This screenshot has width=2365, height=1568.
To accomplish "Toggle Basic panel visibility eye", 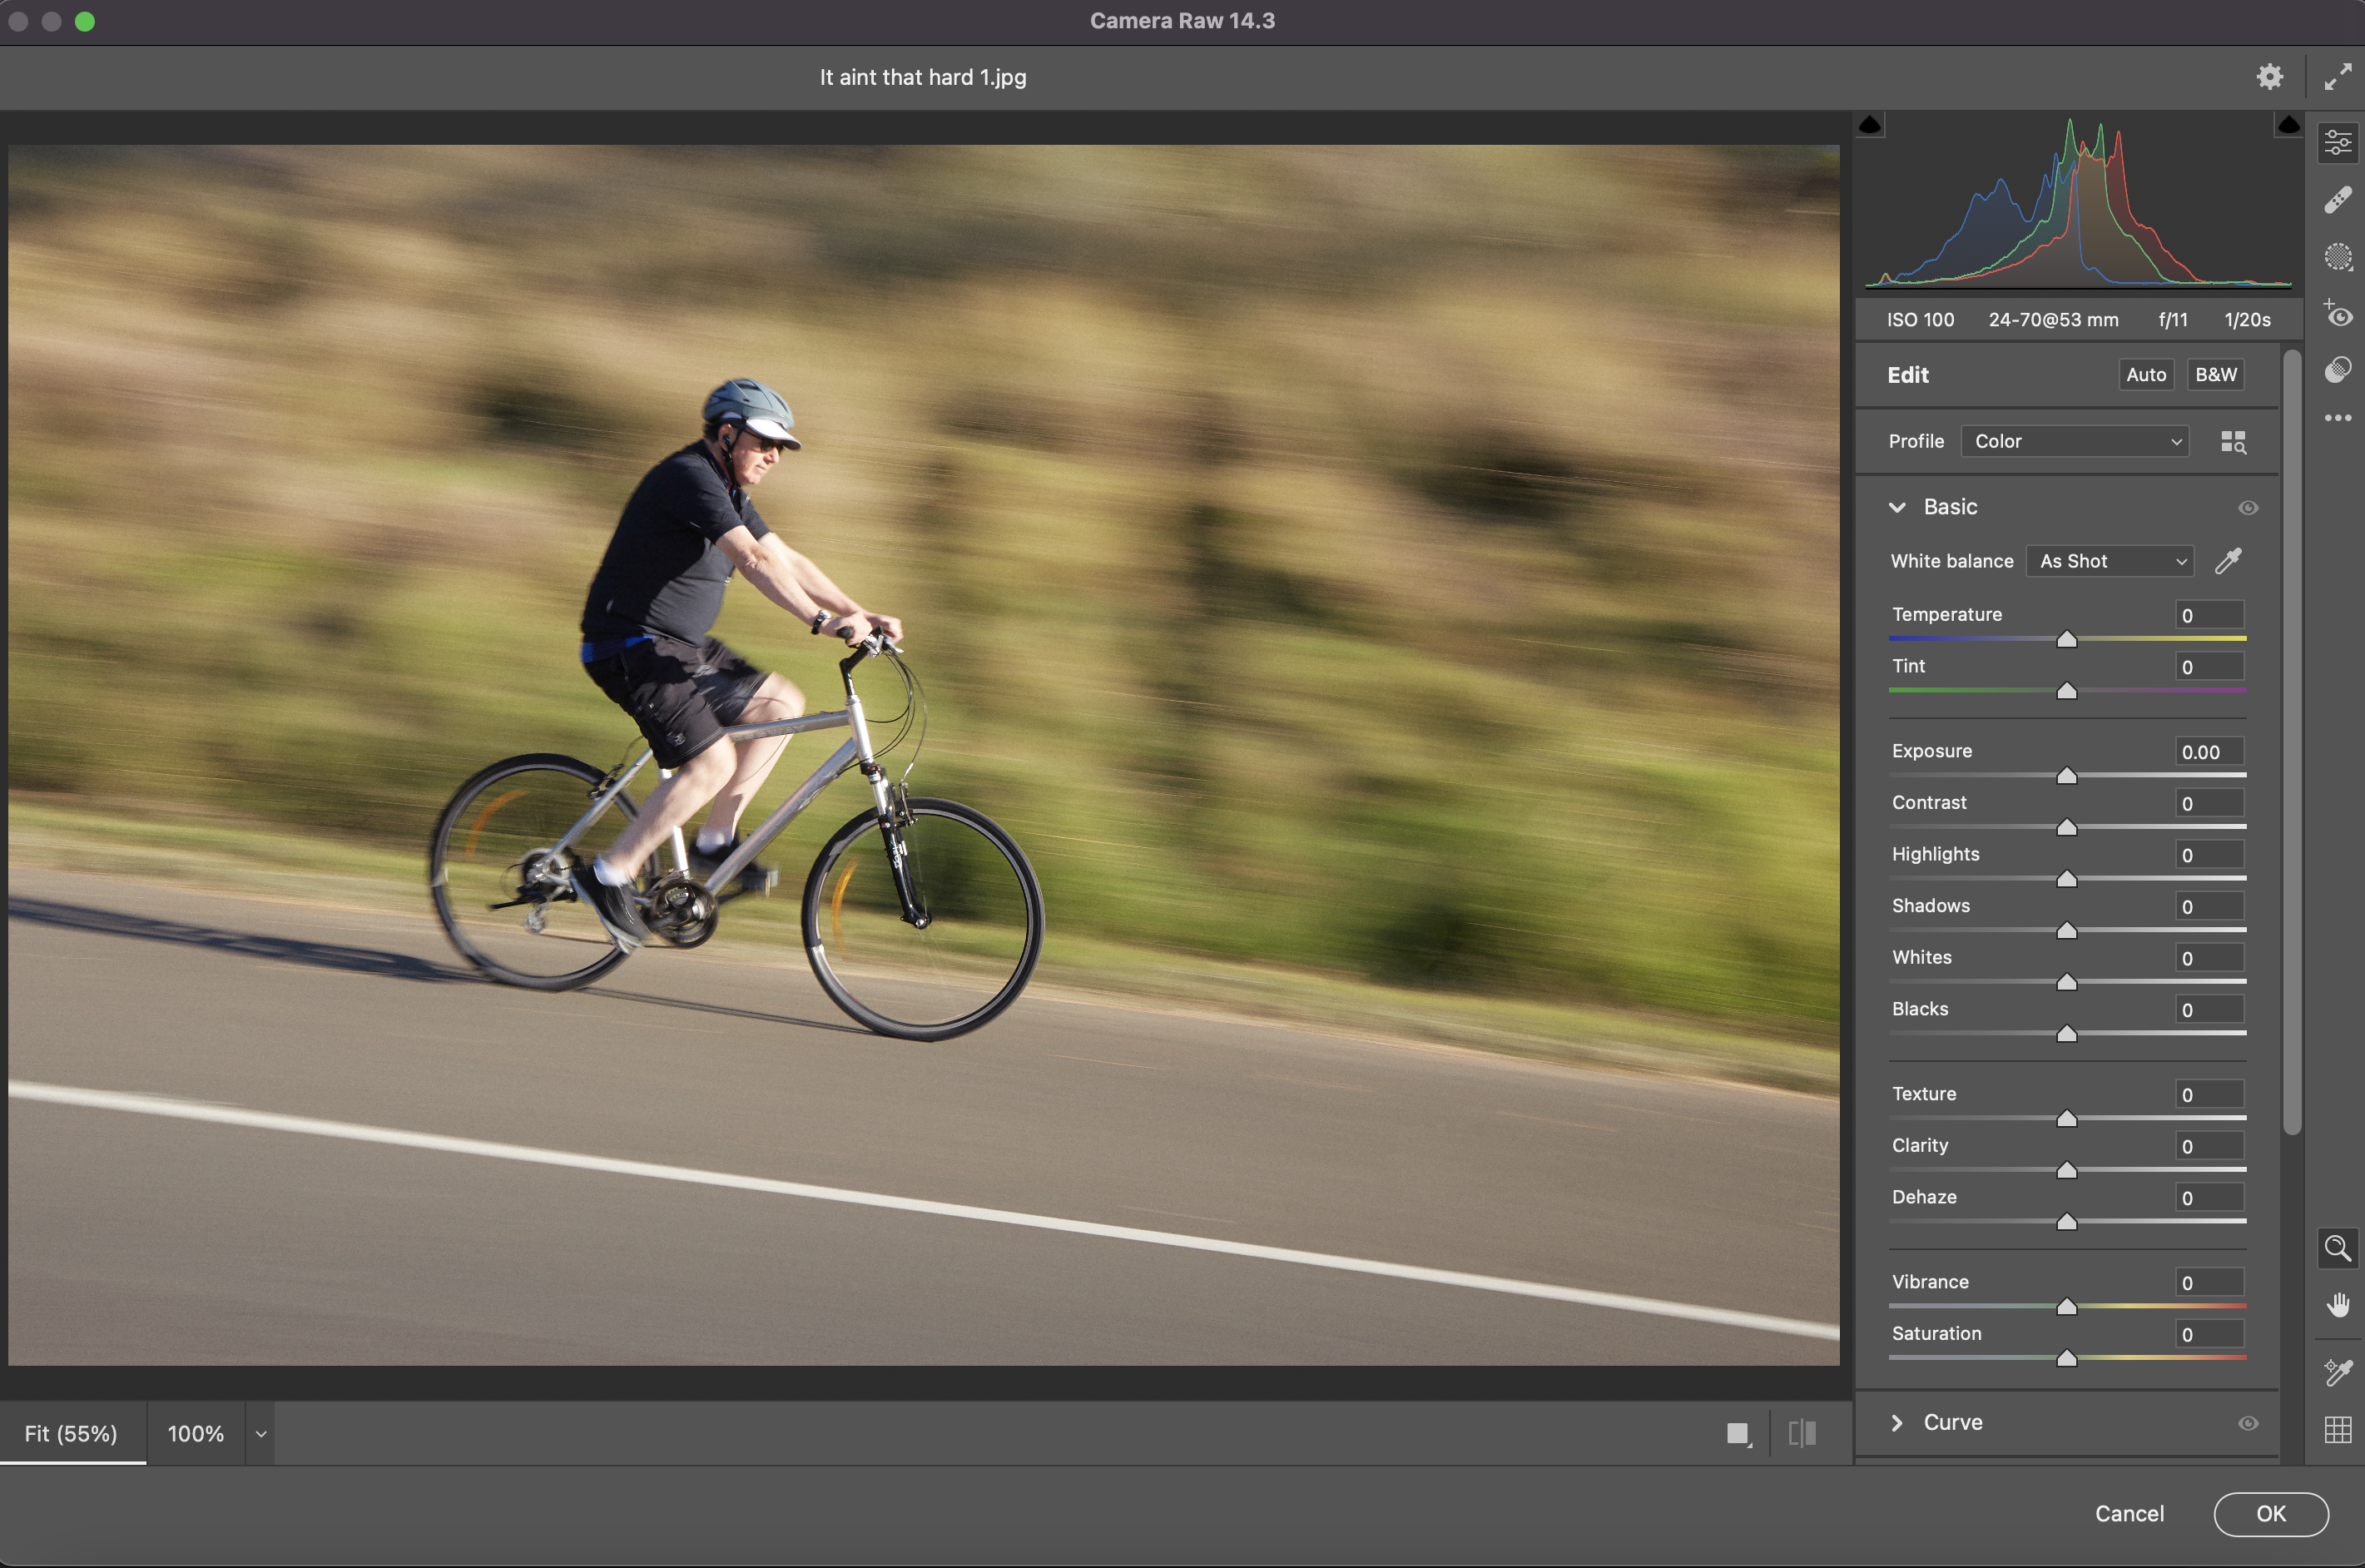I will (2247, 508).
